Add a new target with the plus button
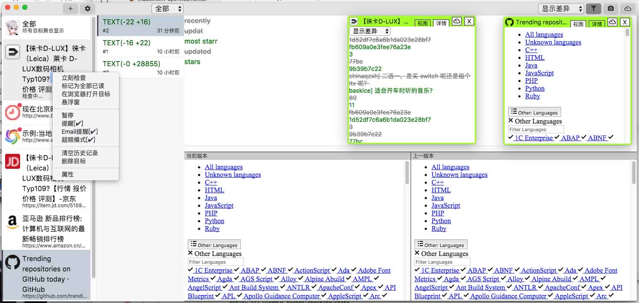Screen dimensions: 639x303 pyautogui.click(x=71, y=9)
